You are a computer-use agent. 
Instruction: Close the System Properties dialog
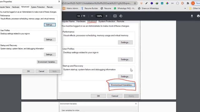59,2
